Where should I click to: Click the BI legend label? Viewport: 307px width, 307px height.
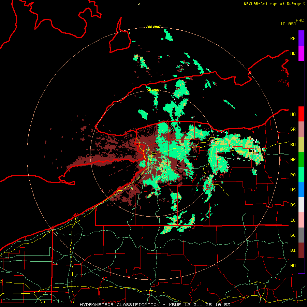pos(293,250)
